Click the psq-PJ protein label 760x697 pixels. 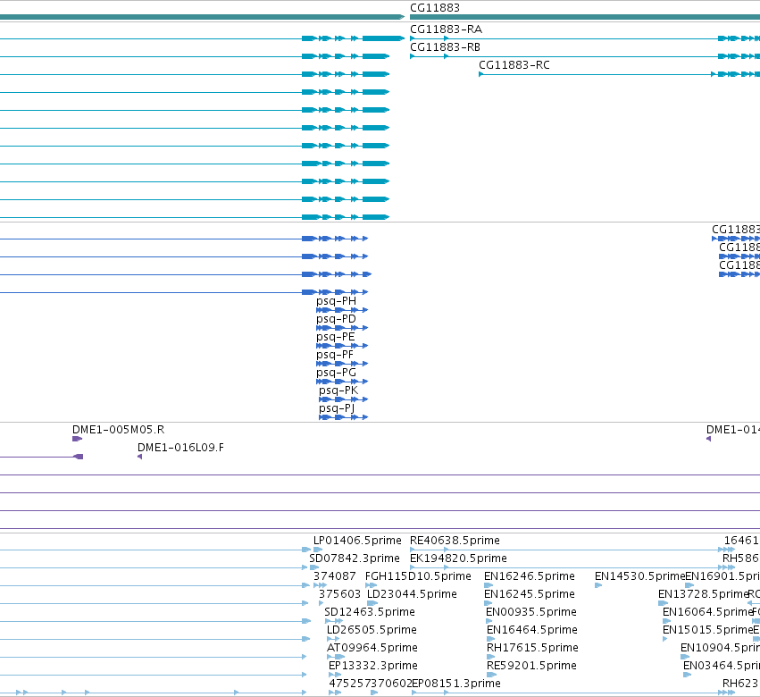[337, 409]
